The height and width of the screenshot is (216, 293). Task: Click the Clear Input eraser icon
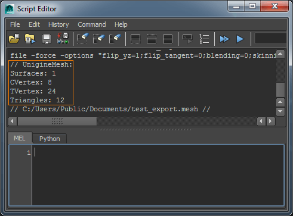98,39
